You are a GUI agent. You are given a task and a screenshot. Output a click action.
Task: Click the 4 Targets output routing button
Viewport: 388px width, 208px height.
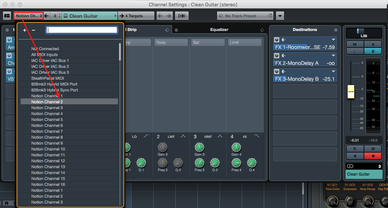click(136, 16)
